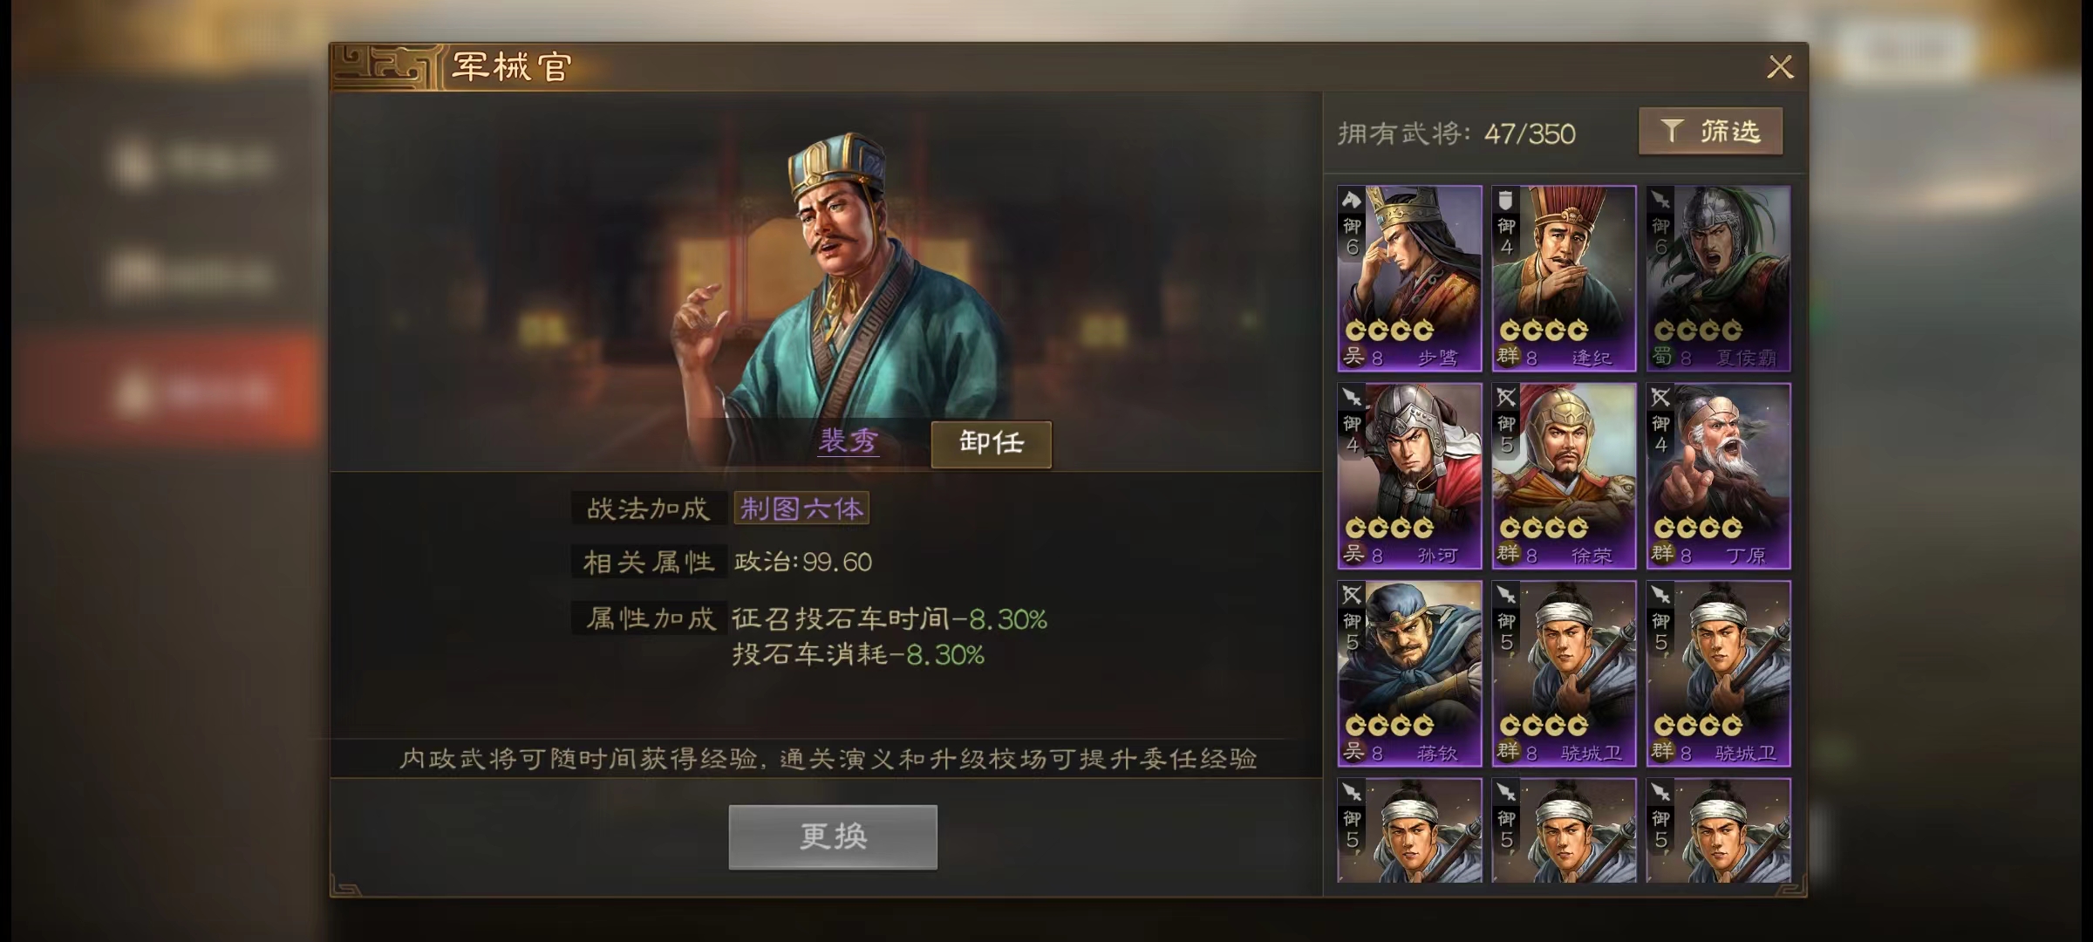Select the 蒋钦 general card

point(1409,673)
